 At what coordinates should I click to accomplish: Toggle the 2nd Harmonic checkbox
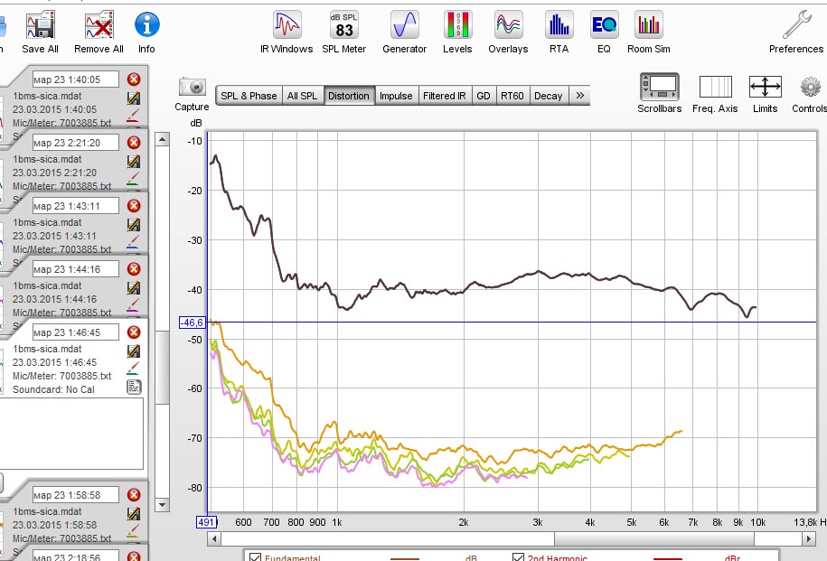tap(519, 556)
